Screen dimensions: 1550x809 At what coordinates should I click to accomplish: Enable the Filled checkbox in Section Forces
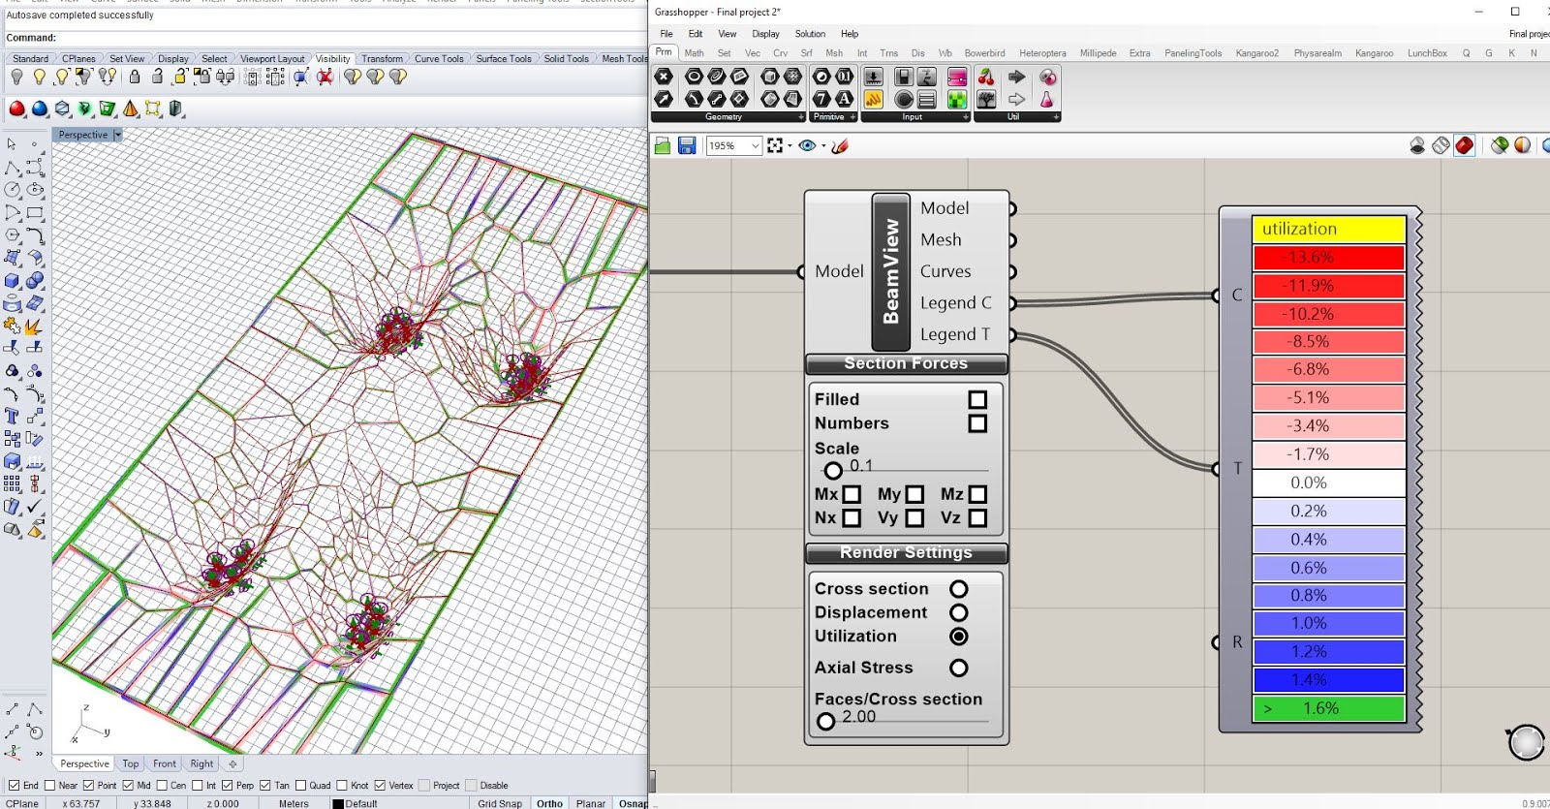[x=977, y=399]
